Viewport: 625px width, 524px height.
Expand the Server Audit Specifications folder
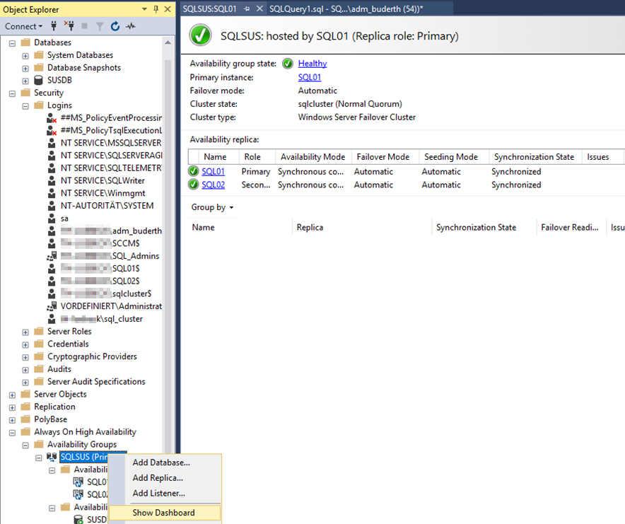tap(25, 383)
